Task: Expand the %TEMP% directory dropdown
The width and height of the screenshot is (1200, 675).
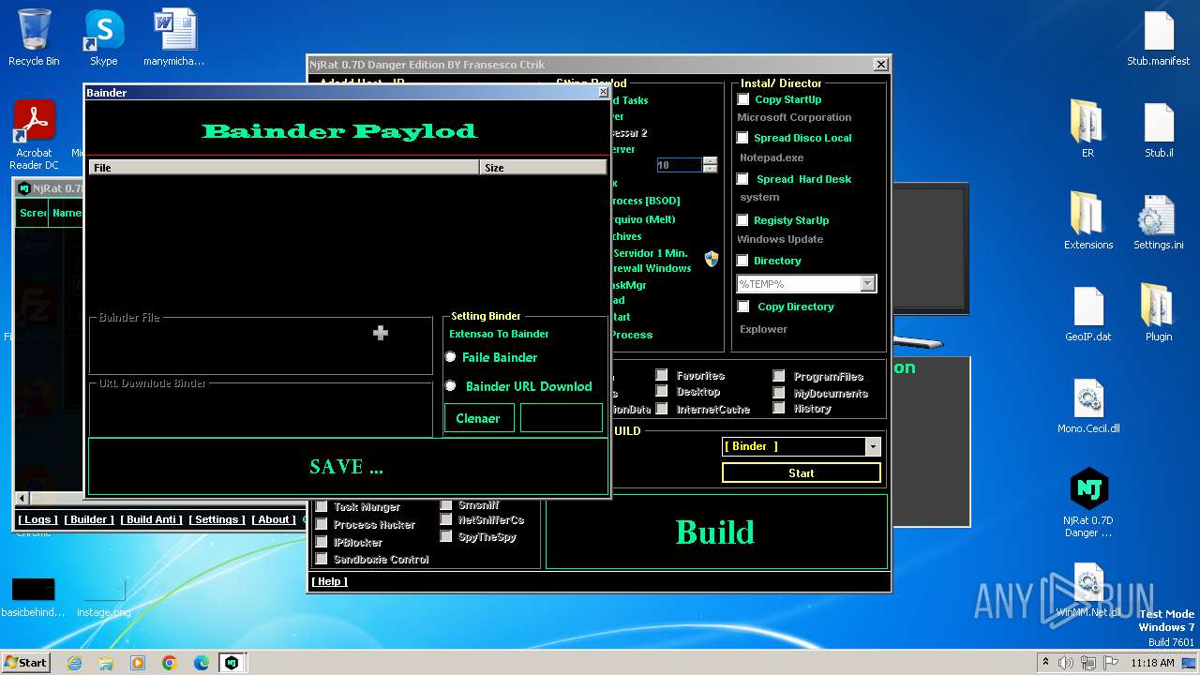Action: pos(867,283)
